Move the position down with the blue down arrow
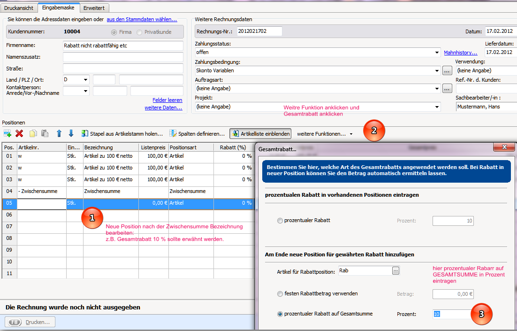This screenshot has width=517, height=331. coord(71,133)
